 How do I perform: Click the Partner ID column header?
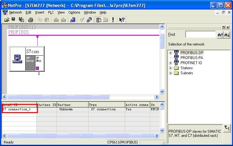[47, 105]
